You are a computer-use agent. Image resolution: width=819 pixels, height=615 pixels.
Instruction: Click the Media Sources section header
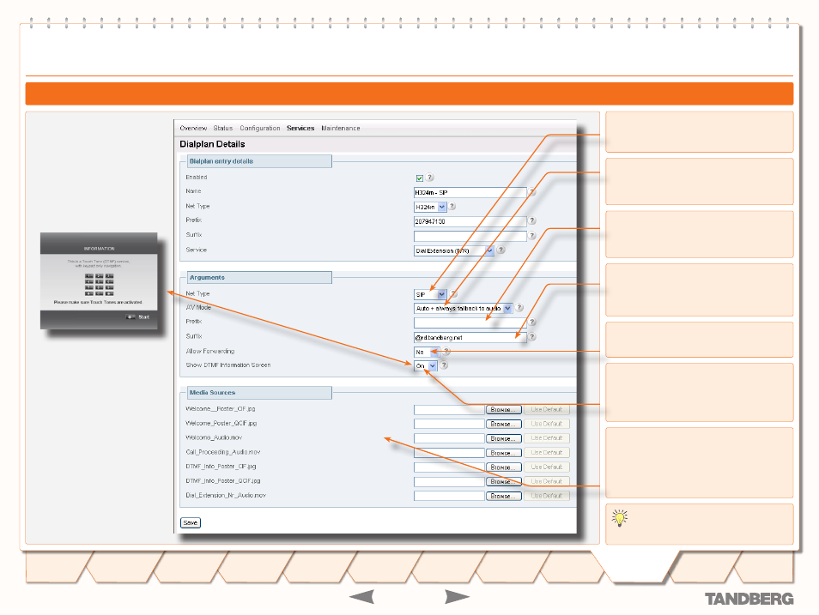click(258, 393)
